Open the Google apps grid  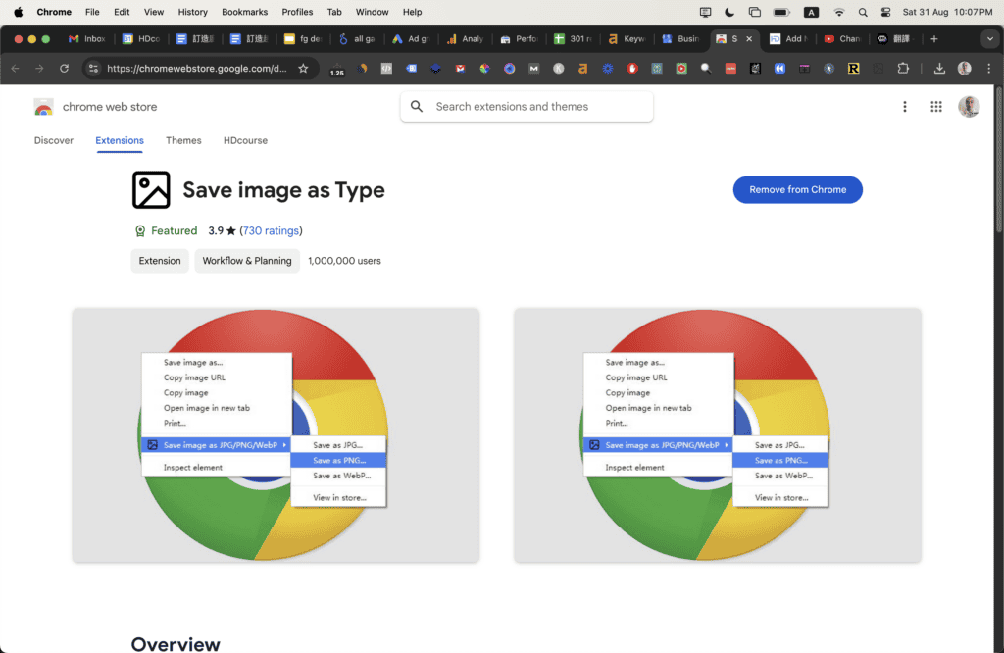(x=936, y=107)
